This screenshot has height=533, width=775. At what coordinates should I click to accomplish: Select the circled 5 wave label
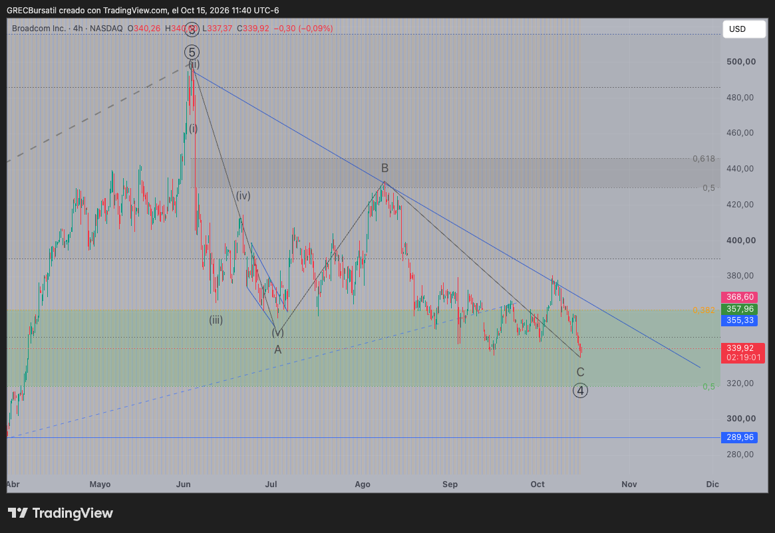pos(192,52)
